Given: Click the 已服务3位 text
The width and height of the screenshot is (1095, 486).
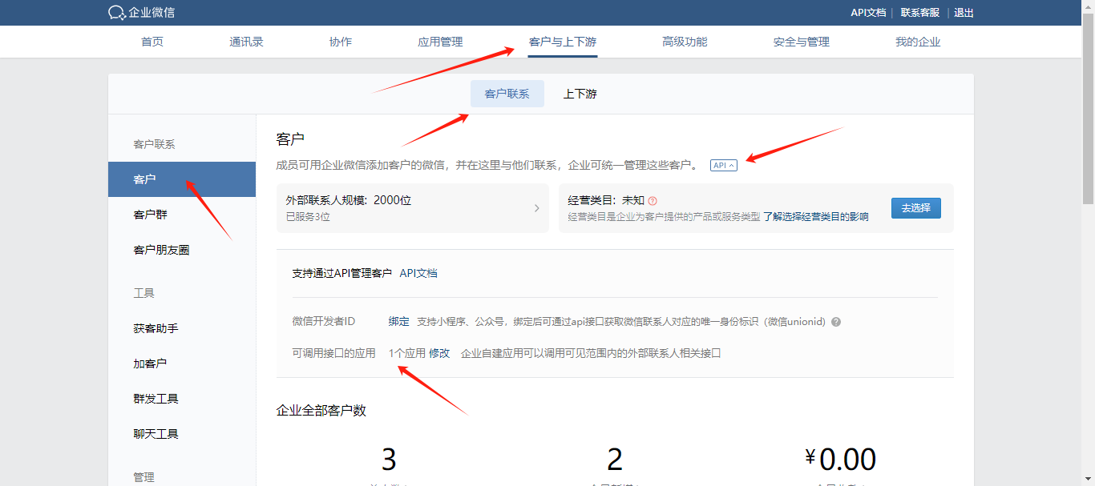Looking at the screenshot, I should (x=308, y=216).
